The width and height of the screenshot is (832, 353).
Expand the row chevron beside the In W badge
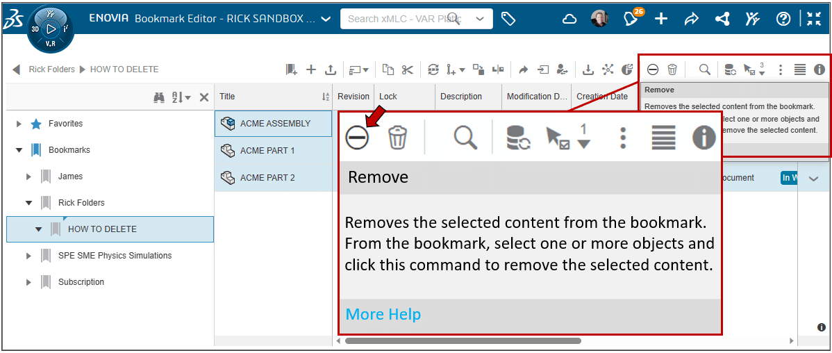pyautogui.click(x=814, y=179)
